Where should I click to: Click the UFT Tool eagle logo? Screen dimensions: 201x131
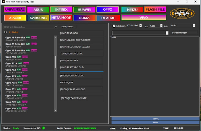pos(182,14)
